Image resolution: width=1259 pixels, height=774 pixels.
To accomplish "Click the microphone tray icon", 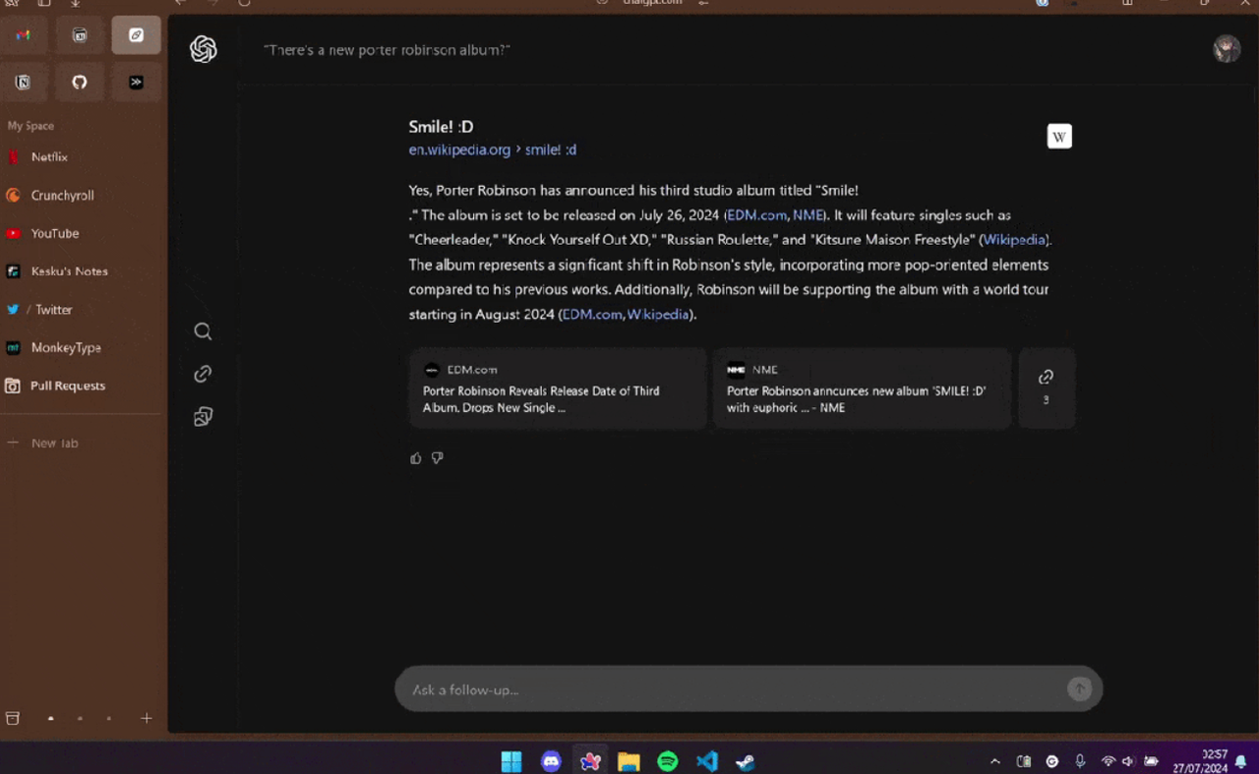I will 1080,761.
